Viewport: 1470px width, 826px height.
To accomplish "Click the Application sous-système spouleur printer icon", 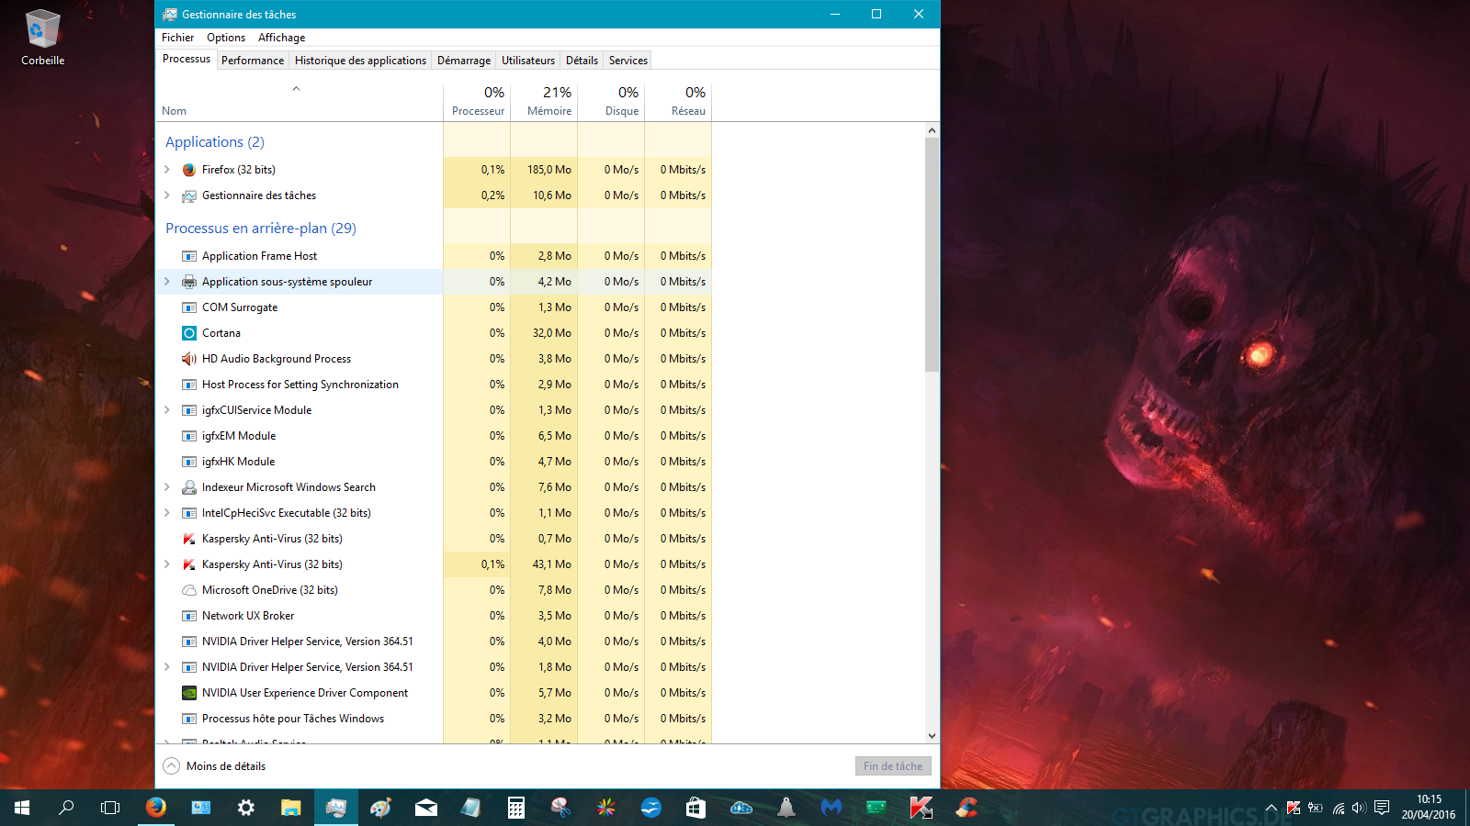I will (189, 282).
